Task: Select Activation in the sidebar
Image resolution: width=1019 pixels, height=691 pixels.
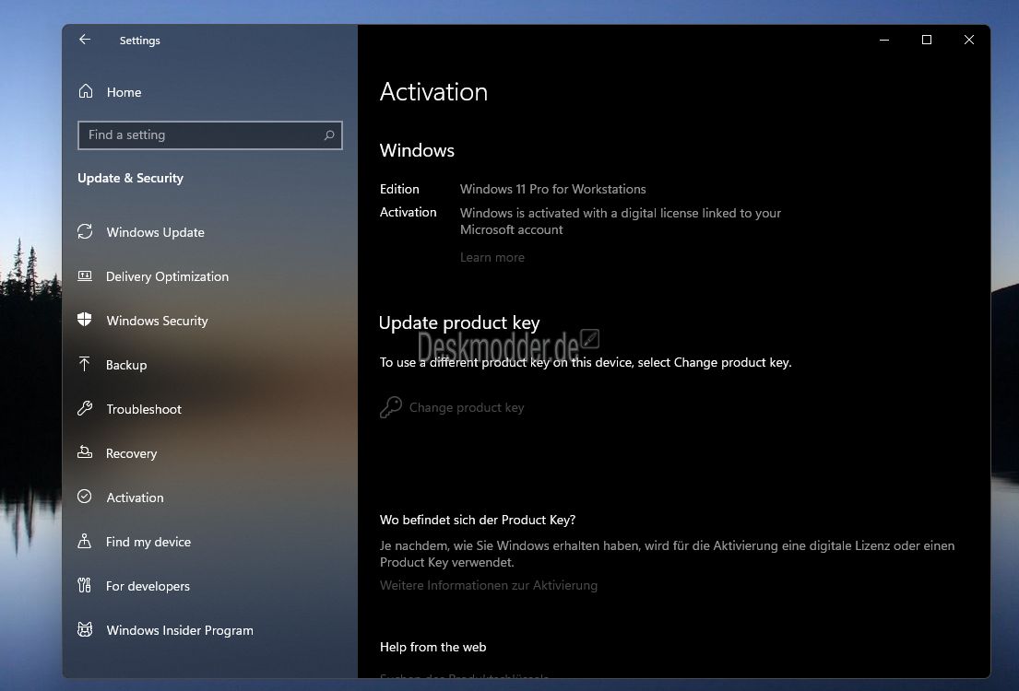Action: (x=136, y=498)
